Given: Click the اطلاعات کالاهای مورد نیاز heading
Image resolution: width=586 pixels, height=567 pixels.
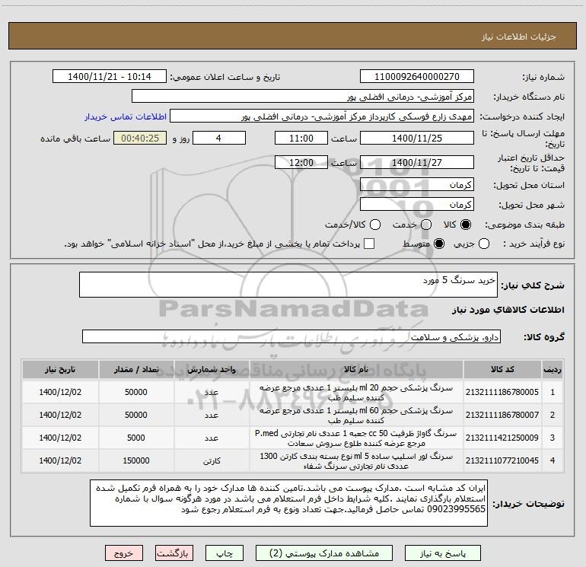Looking at the screenshot, I should point(508,310).
